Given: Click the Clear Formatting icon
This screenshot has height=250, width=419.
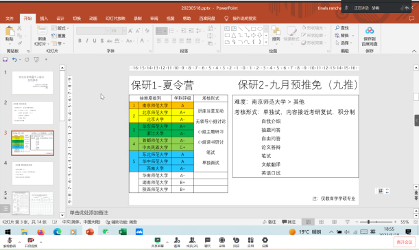Looking at the screenshot, I should (x=147, y=31).
